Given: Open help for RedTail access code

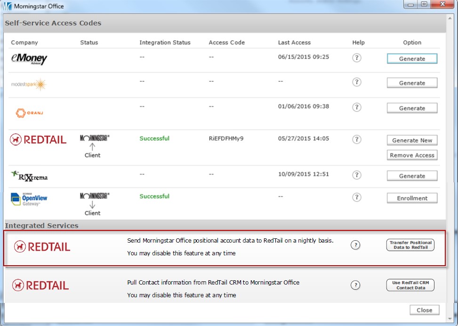Looking at the screenshot, I should pyautogui.click(x=357, y=139).
